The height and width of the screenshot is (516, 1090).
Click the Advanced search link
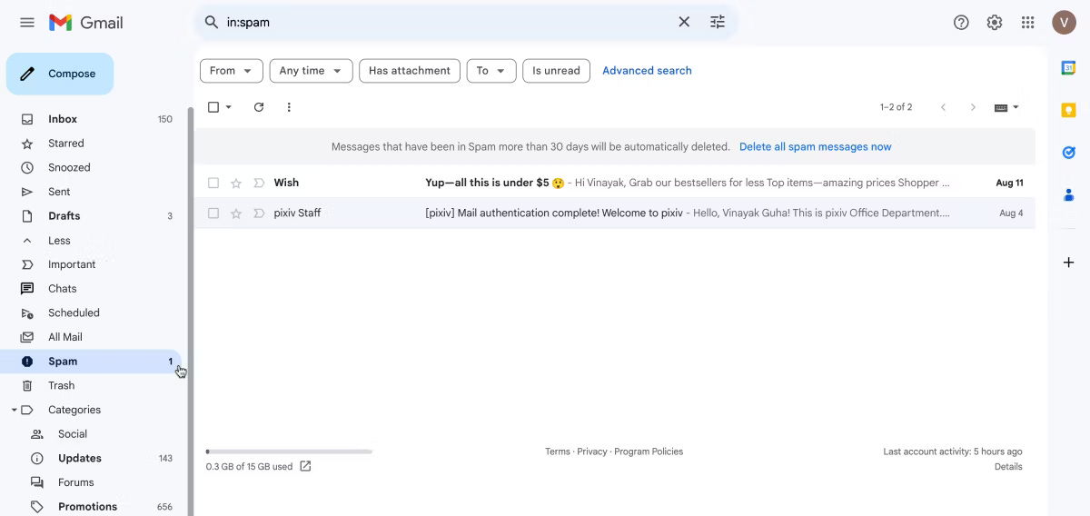point(647,71)
